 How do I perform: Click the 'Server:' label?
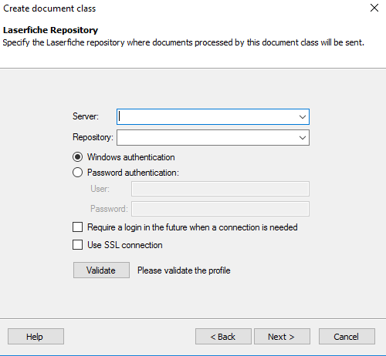[86, 116]
